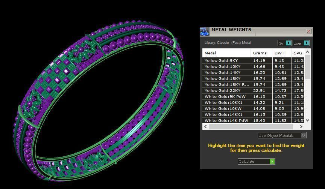Screen dimensions: 325x189
Task: Select the Yellow Gold:9KY row
Action: click(253, 60)
